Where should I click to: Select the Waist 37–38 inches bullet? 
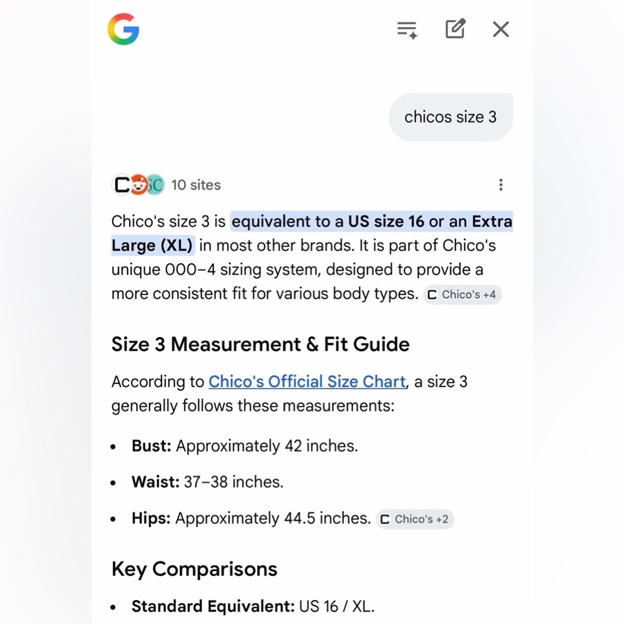point(207,482)
